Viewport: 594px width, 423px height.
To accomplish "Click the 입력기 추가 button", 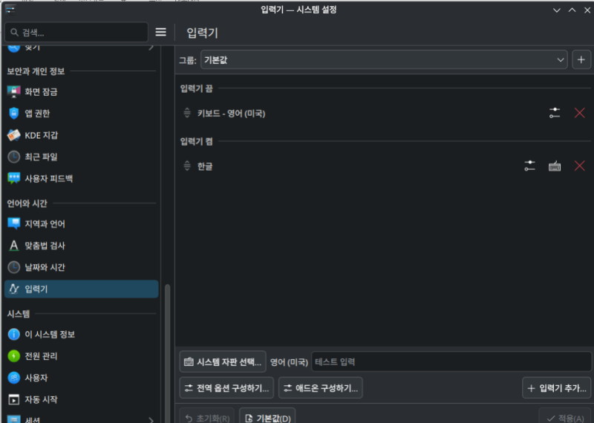I will point(557,388).
